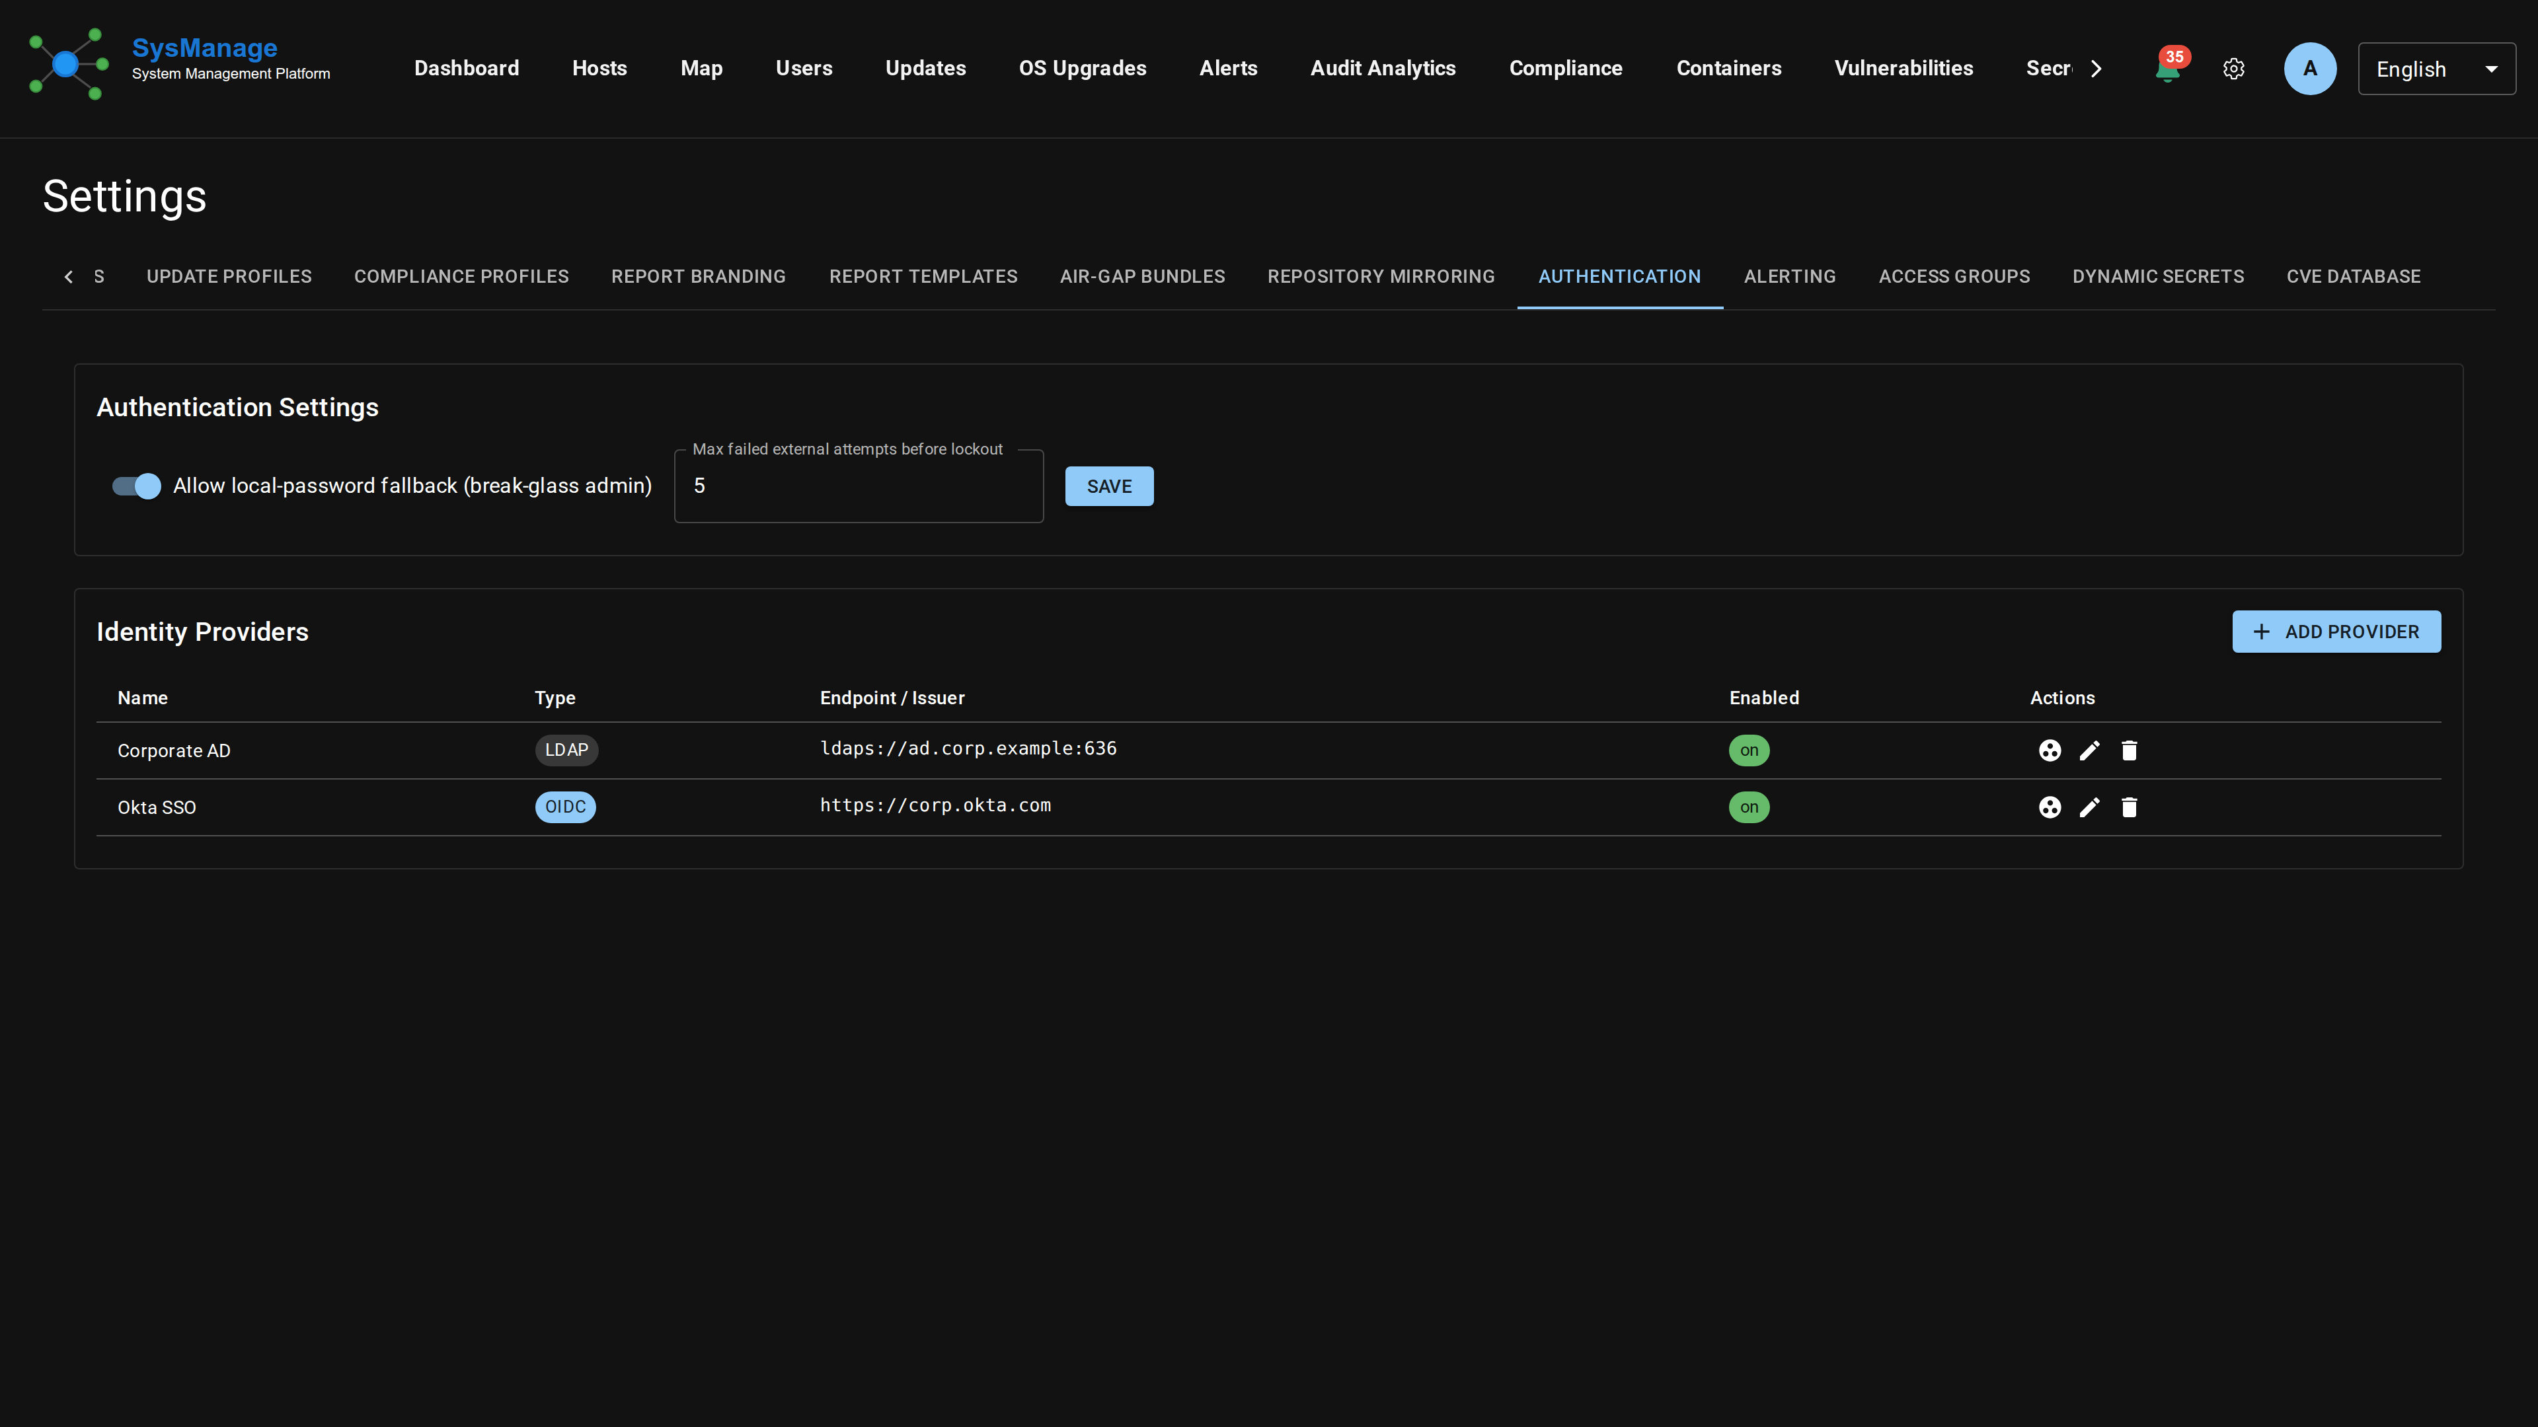
Task: Click the Save button
Action: click(x=1108, y=486)
